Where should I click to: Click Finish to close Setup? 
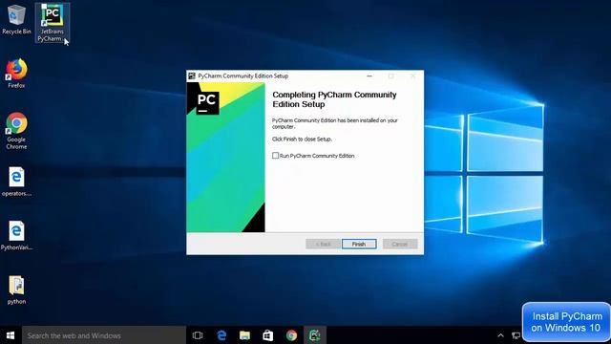(x=359, y=244)
